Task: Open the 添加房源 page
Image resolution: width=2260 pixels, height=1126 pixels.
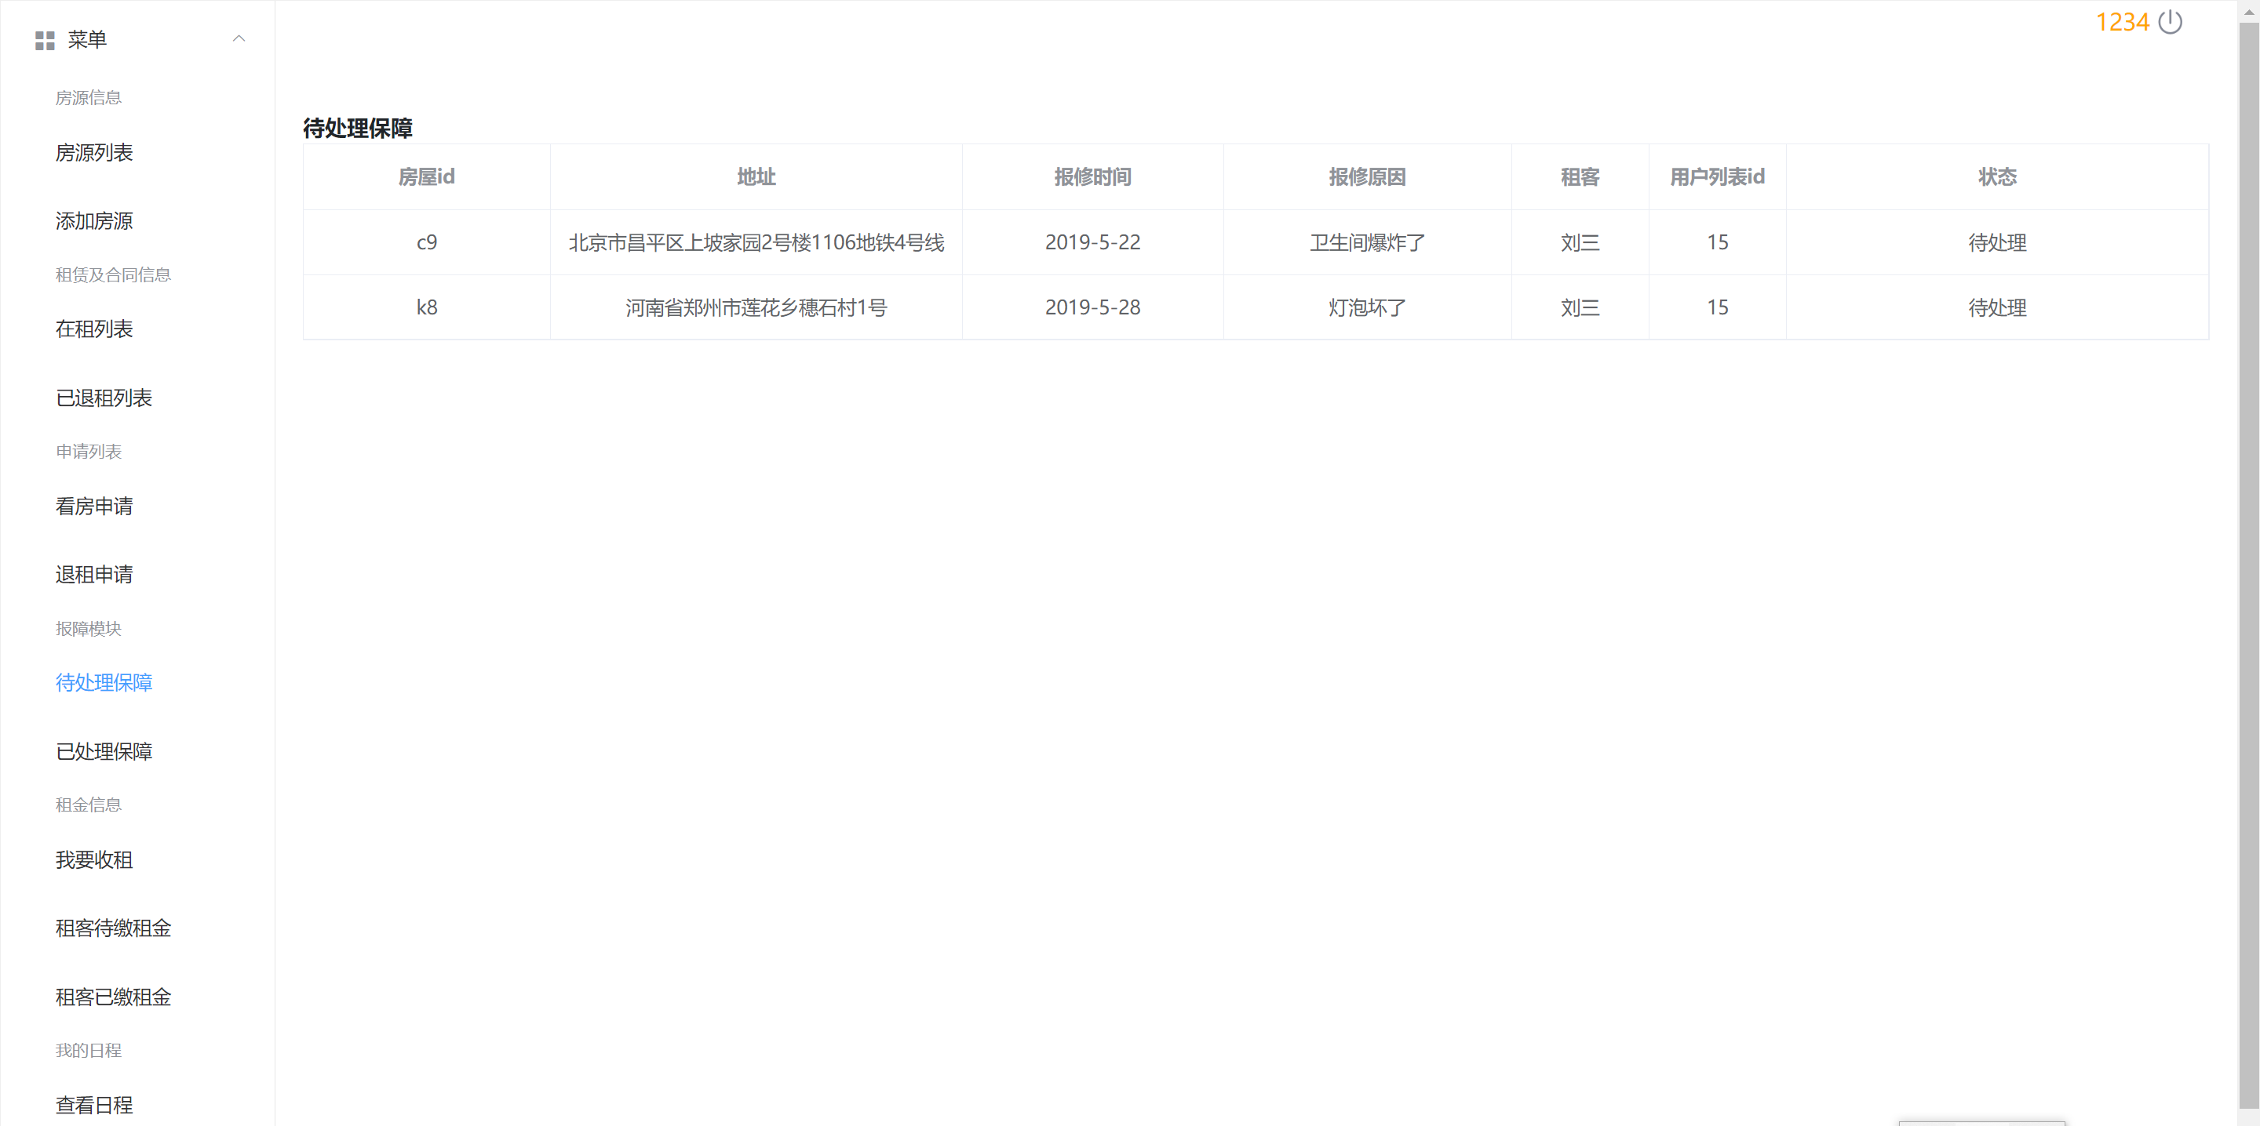Action: [x=93, y=221]
